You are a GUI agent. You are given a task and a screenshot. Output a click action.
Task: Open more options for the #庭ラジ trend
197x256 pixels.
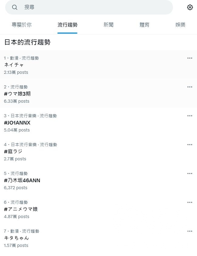190,145
